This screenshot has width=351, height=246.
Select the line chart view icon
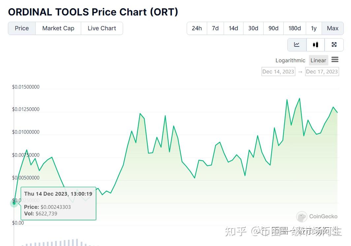(x=297, y=45)
